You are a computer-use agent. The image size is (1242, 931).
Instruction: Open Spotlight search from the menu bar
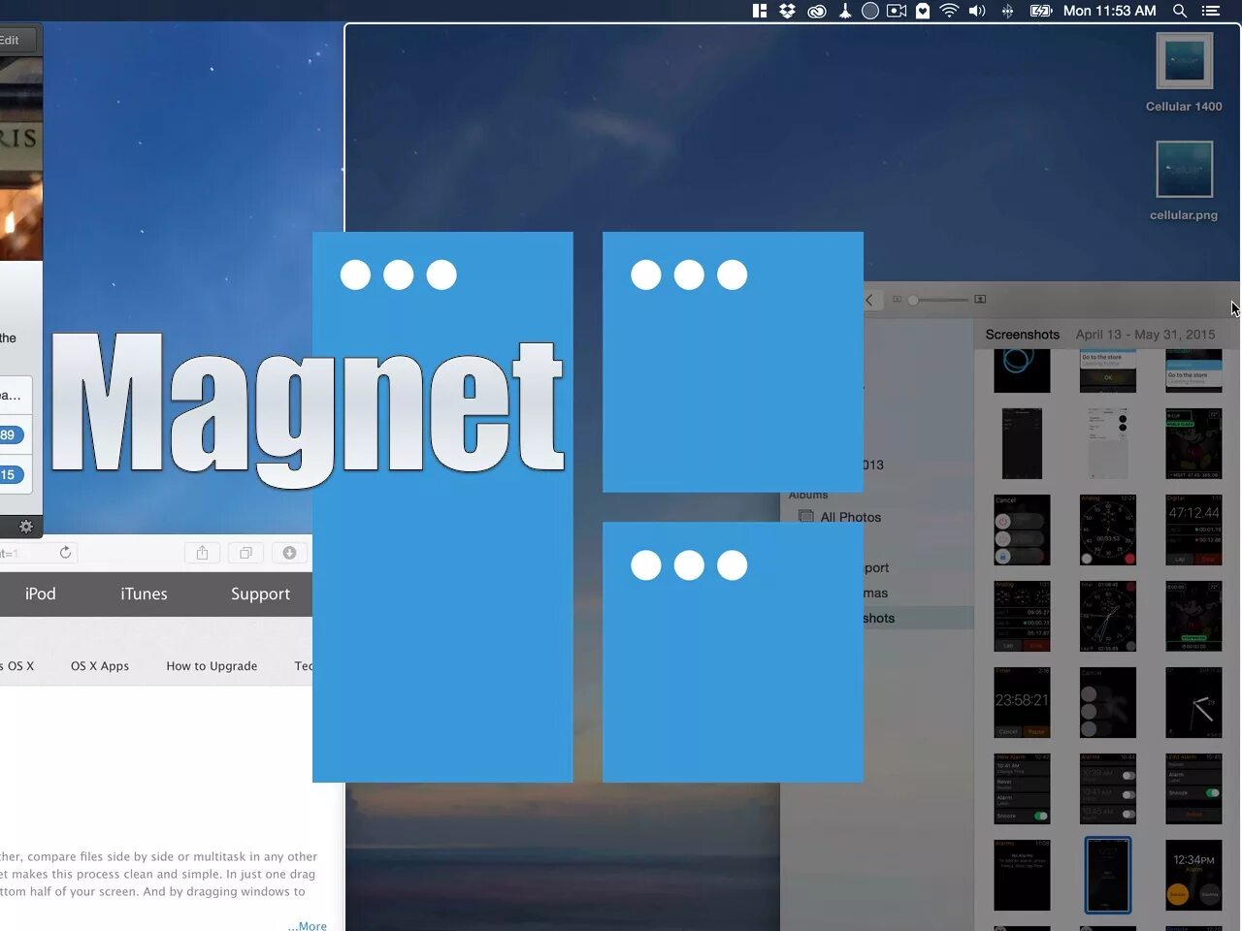pos(1179,11)
